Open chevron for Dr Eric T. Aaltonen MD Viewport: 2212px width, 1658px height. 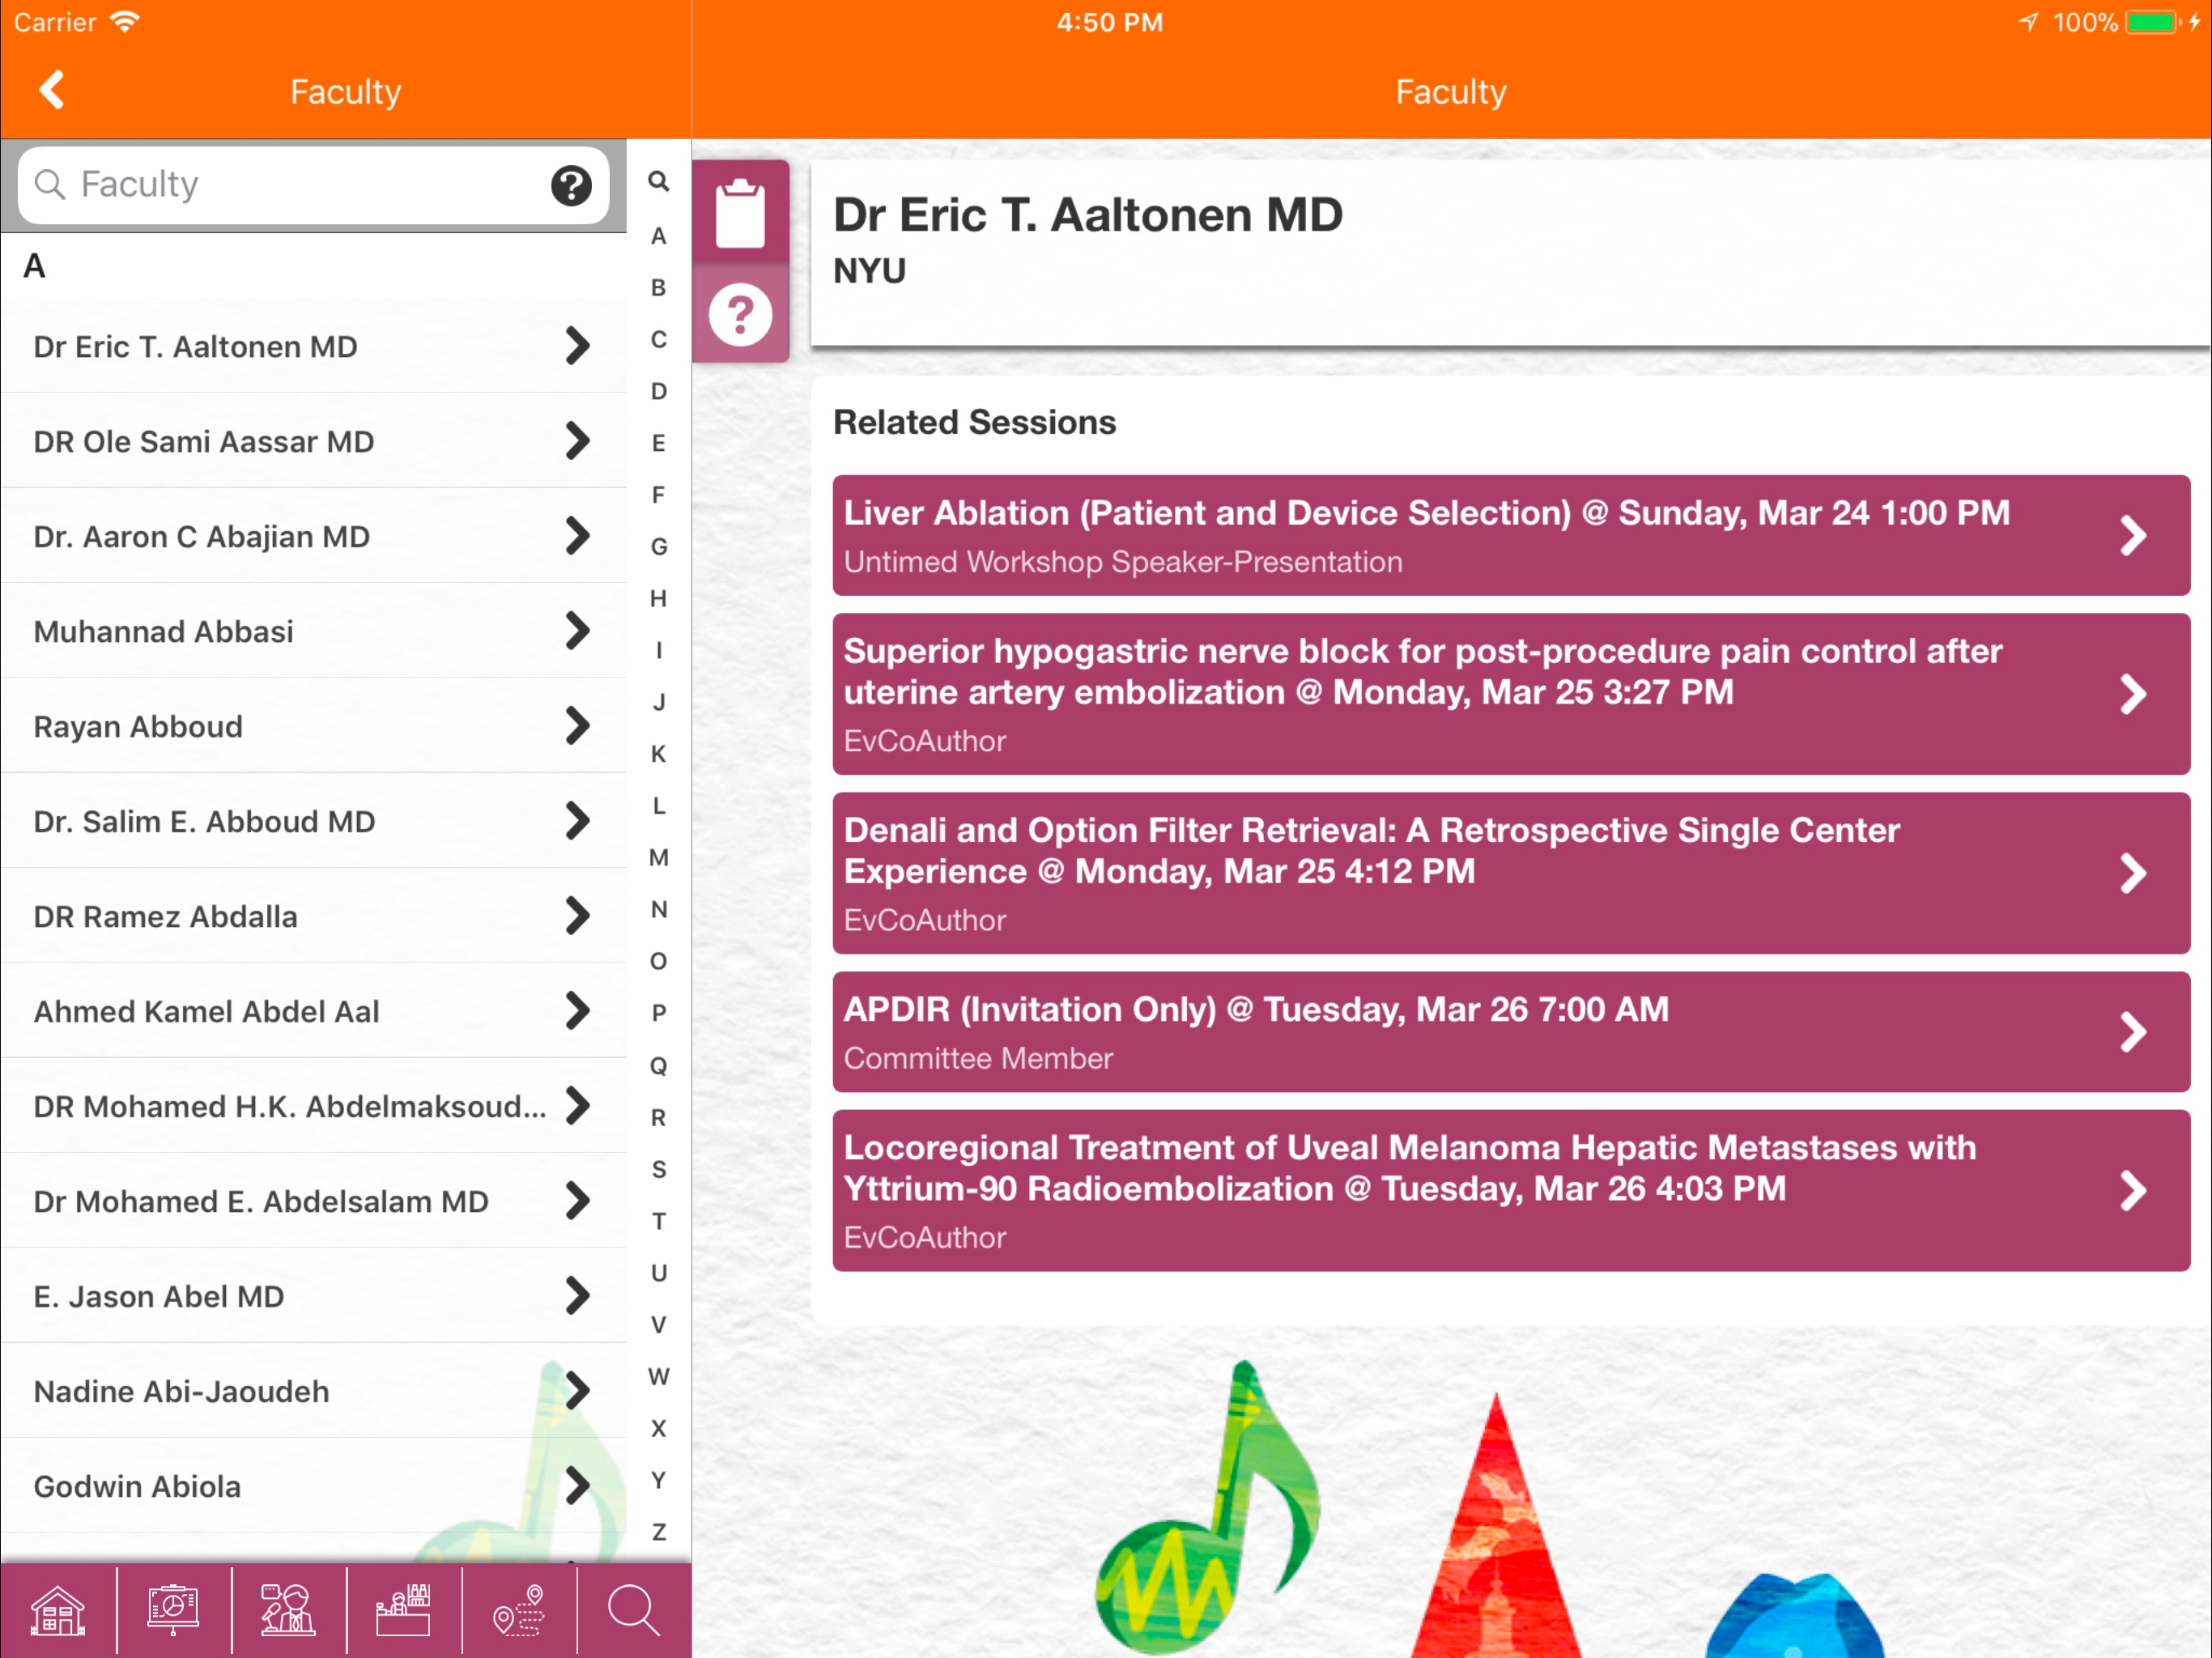[577, 346]
